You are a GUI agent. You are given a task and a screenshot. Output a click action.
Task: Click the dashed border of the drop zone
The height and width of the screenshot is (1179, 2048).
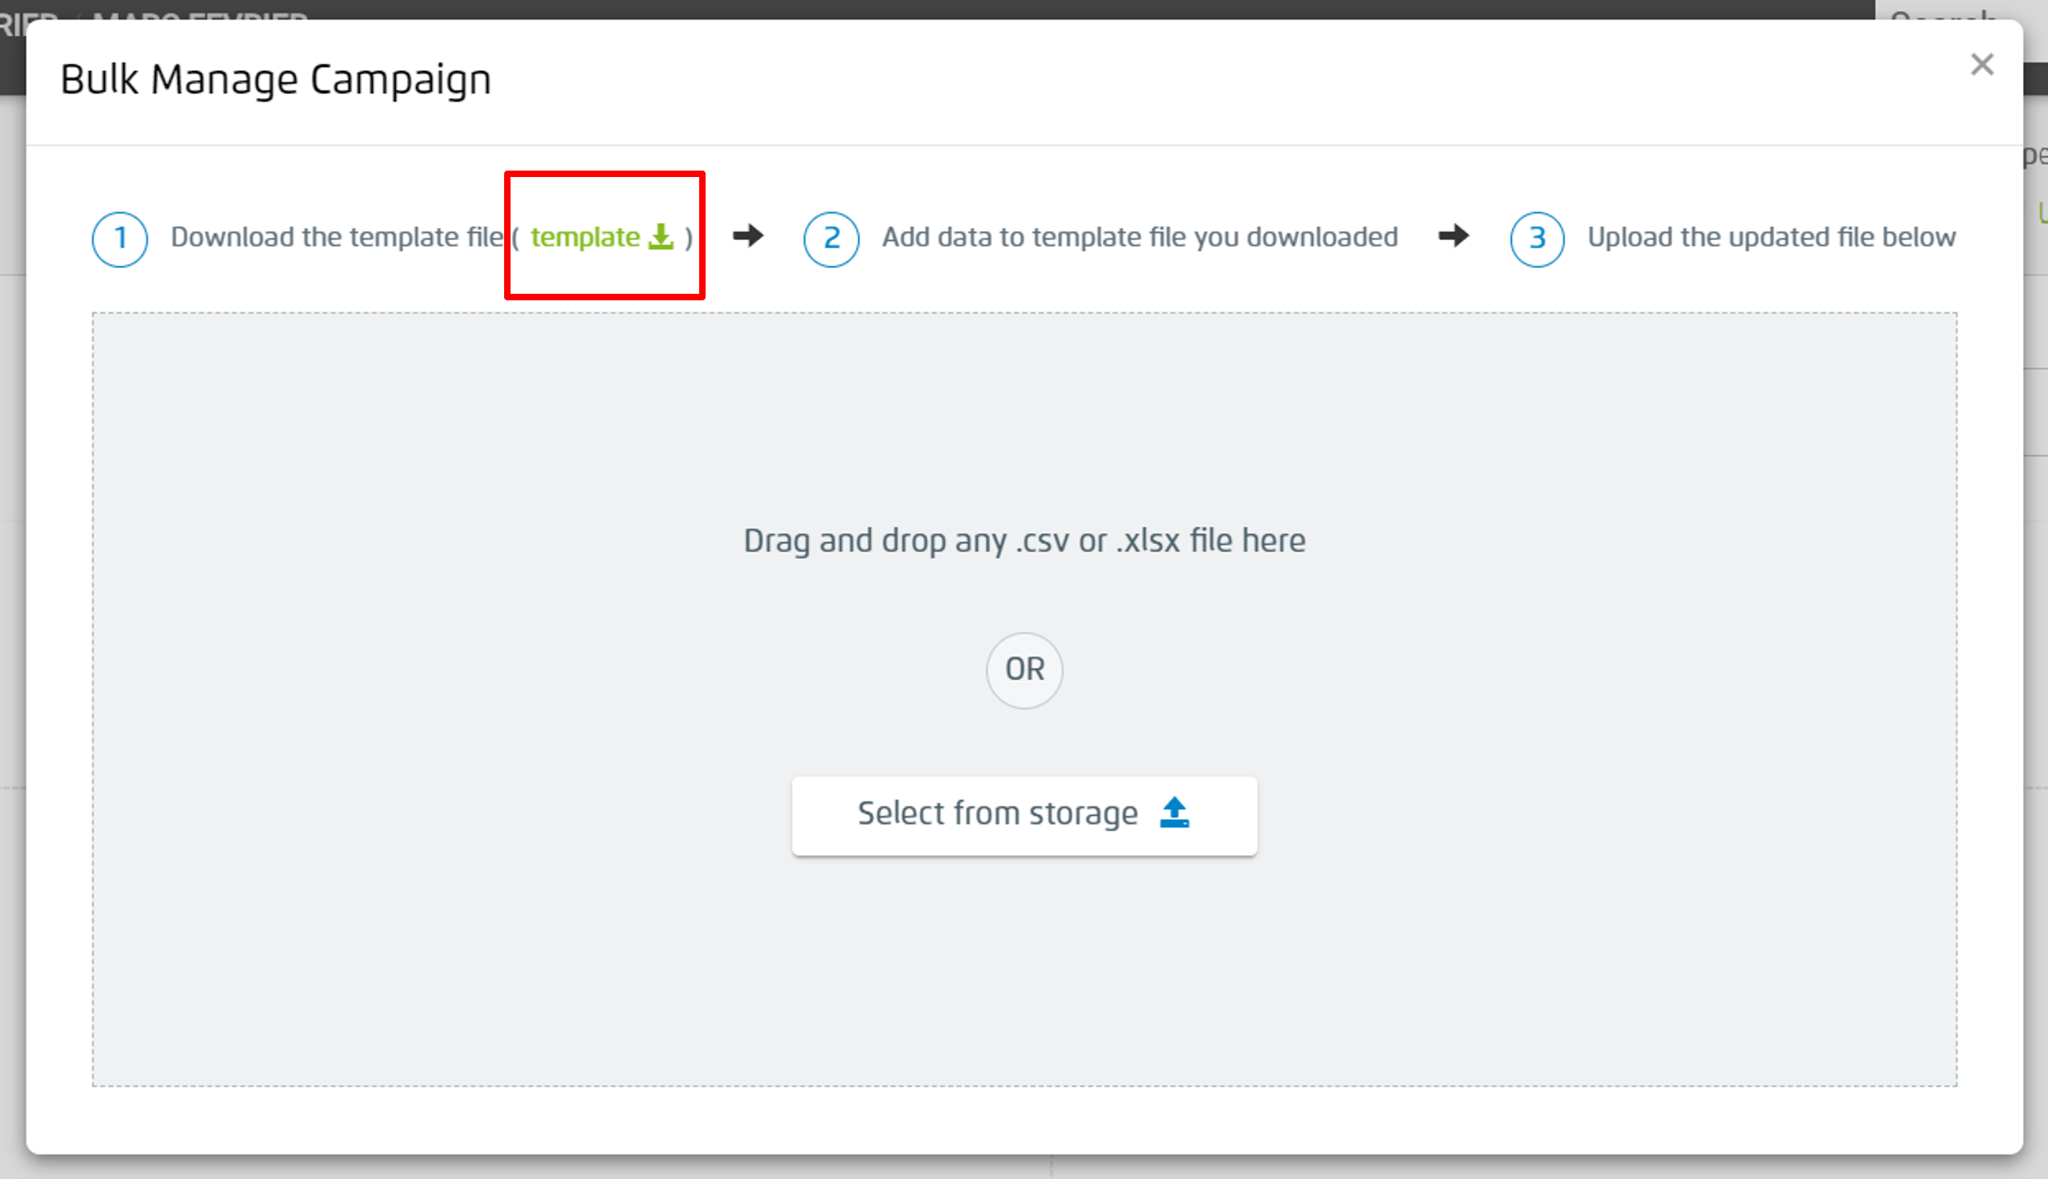(x=1024, y=313)
